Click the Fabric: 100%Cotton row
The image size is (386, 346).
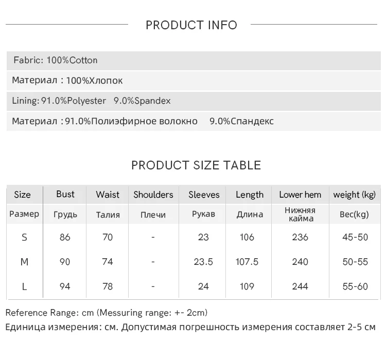(56, 60)
